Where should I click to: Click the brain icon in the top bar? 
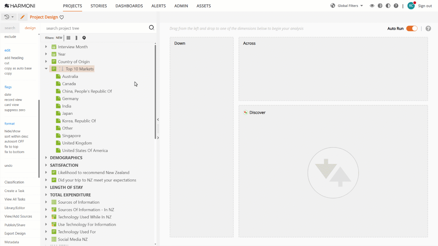coord(380,6)
